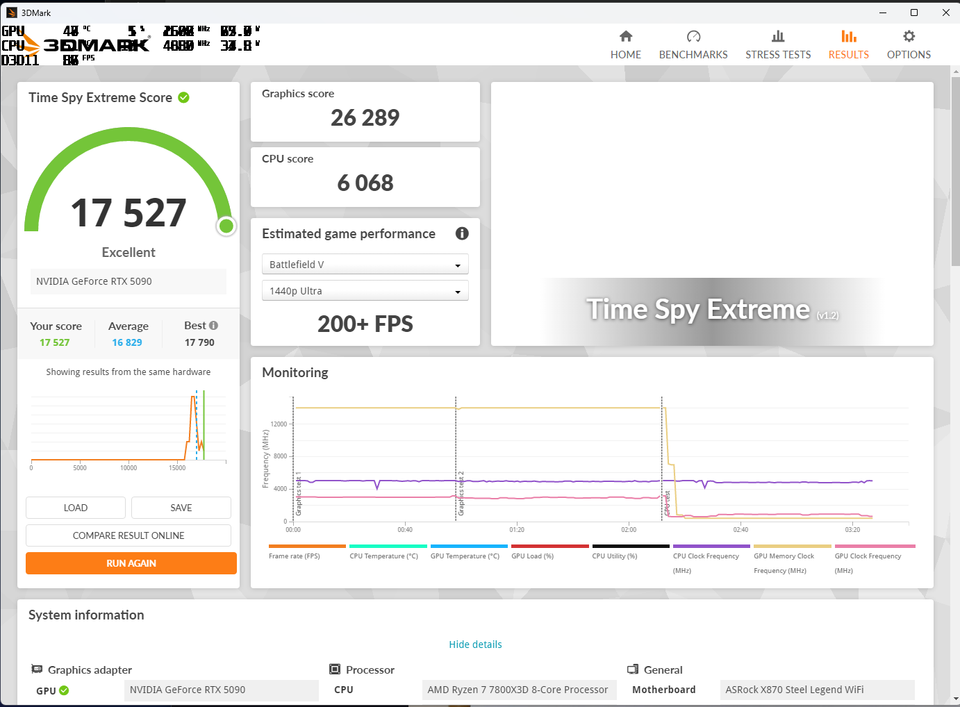Expand the 1440p Ultra resolution dropdown
This screenshot has height=707, width=960.
[365, 291]
